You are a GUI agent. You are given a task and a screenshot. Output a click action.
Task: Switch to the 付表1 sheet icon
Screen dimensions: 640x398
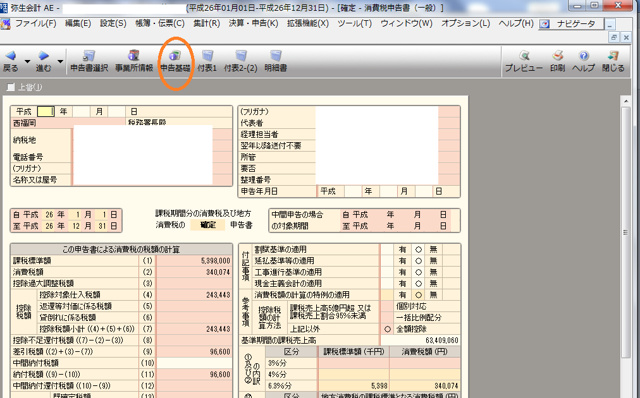[x=207, y=57]
